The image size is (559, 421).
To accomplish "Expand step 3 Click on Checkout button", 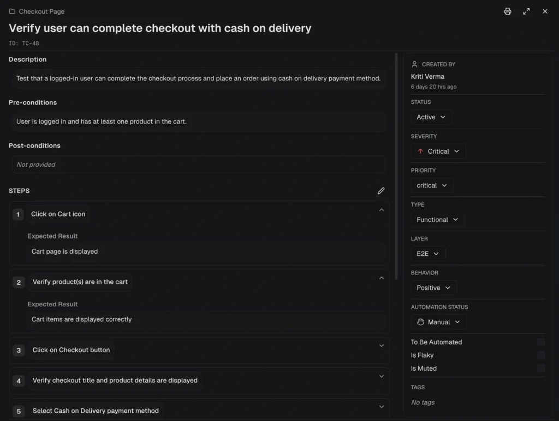I will [x=382, y=346].
